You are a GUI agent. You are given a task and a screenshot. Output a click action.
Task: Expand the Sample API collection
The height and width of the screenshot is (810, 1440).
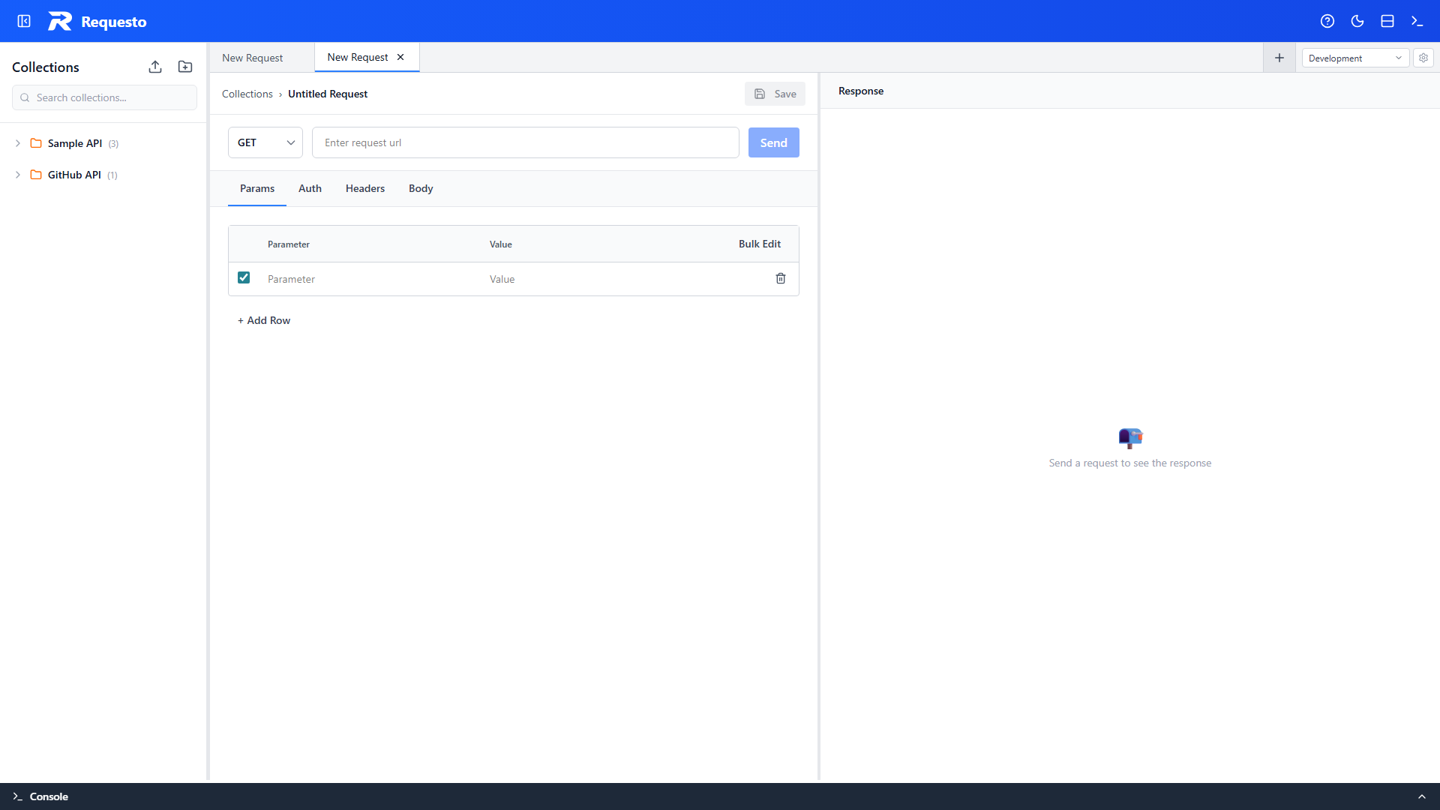(x=17, y=143)
